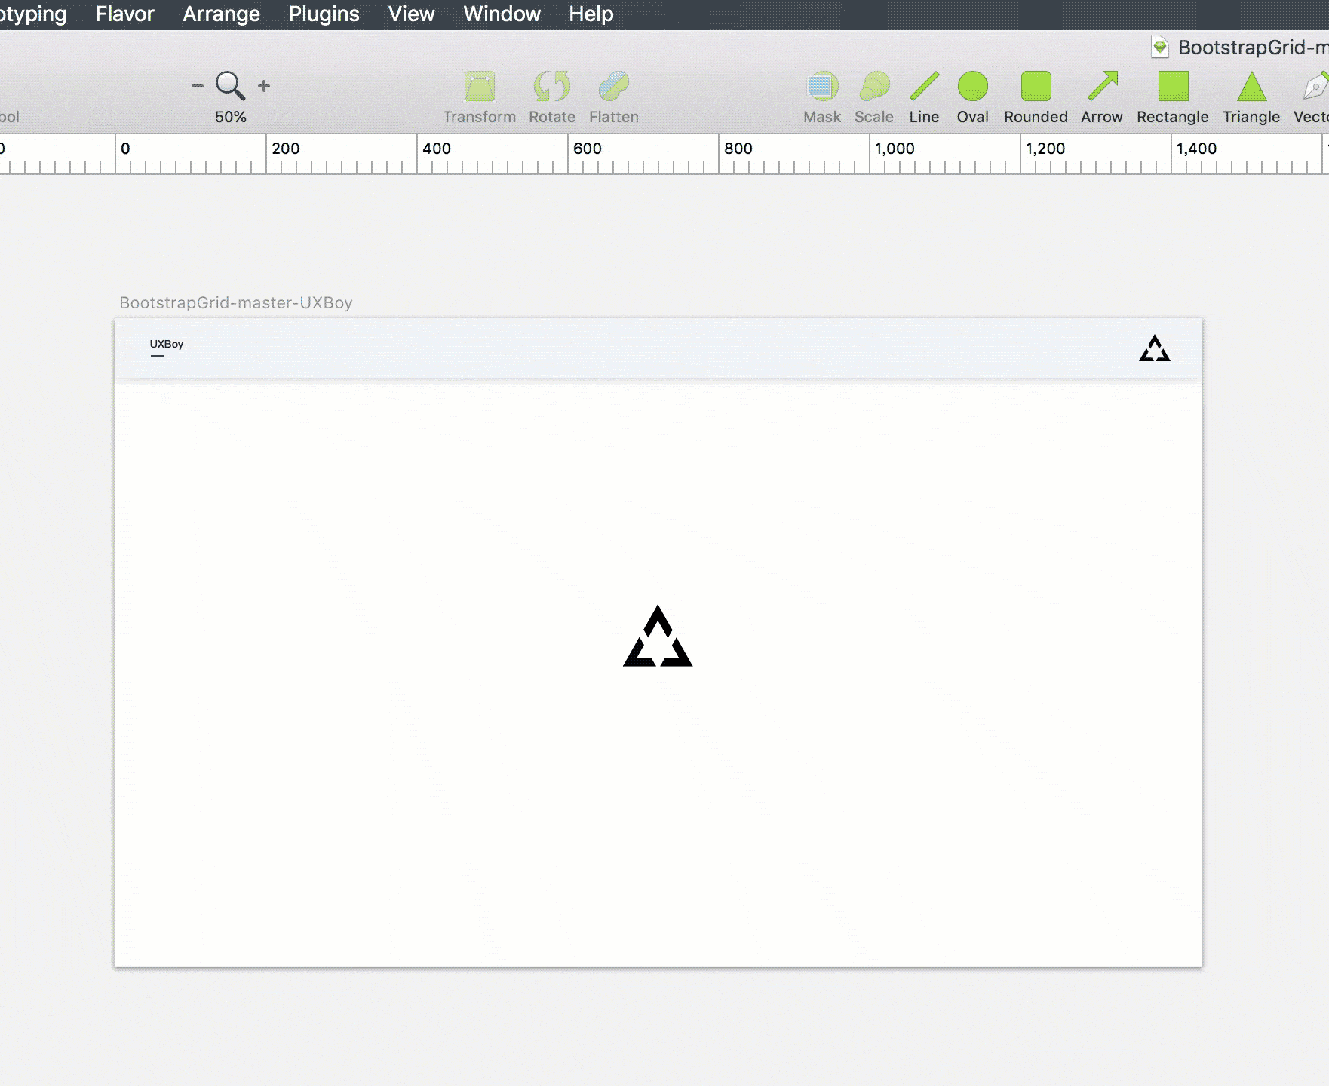1329x1086 pixels.
Task: Click the document icon in title bar
Action: click(1159, 48)
